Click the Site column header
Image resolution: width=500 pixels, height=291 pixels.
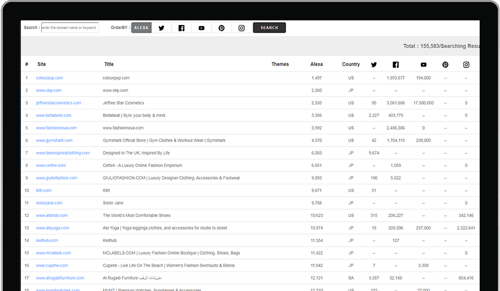point(41,64)
